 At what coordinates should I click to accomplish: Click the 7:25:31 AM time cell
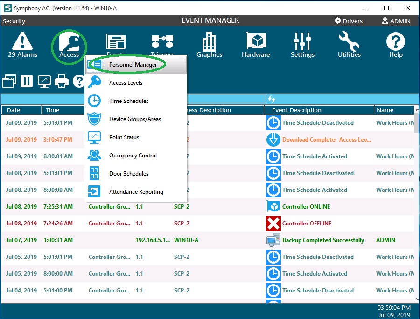coord(58,206)
